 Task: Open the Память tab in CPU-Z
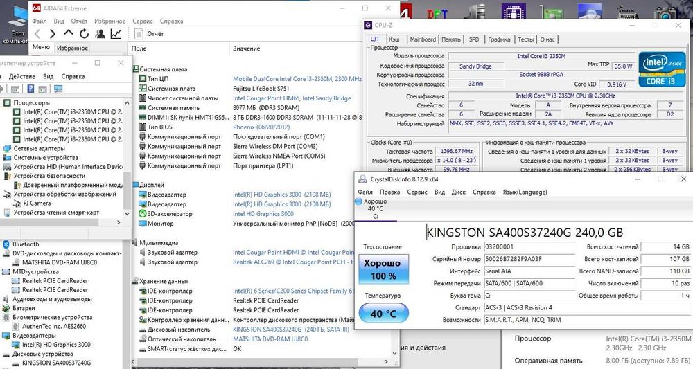point(451,39)
